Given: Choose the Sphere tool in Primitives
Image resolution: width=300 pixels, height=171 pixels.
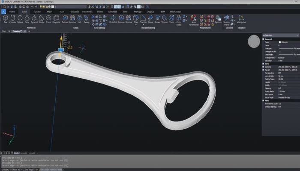Looking at the screenshot, I should pos(20,18).
